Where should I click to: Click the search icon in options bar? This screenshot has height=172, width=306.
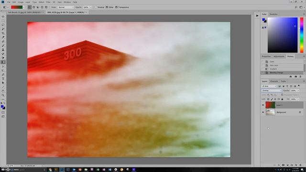click(296, 7)
